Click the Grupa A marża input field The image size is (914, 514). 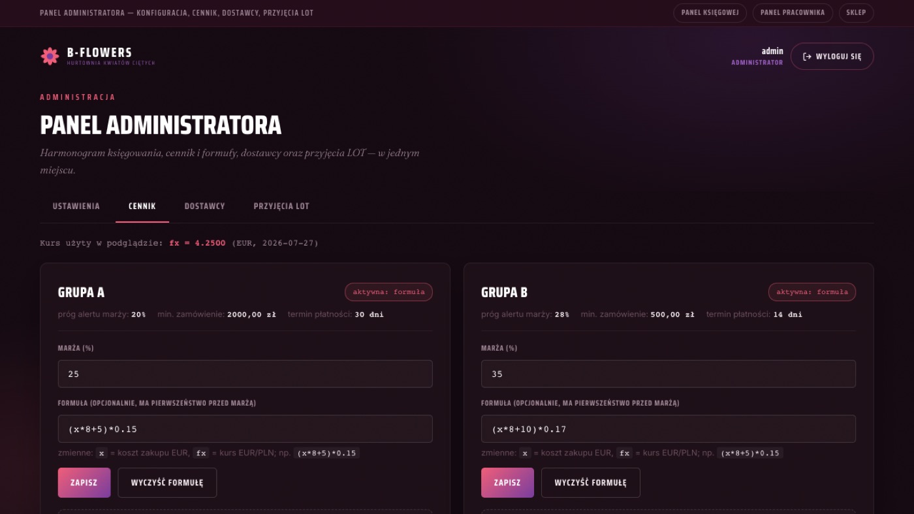point(245,374)
